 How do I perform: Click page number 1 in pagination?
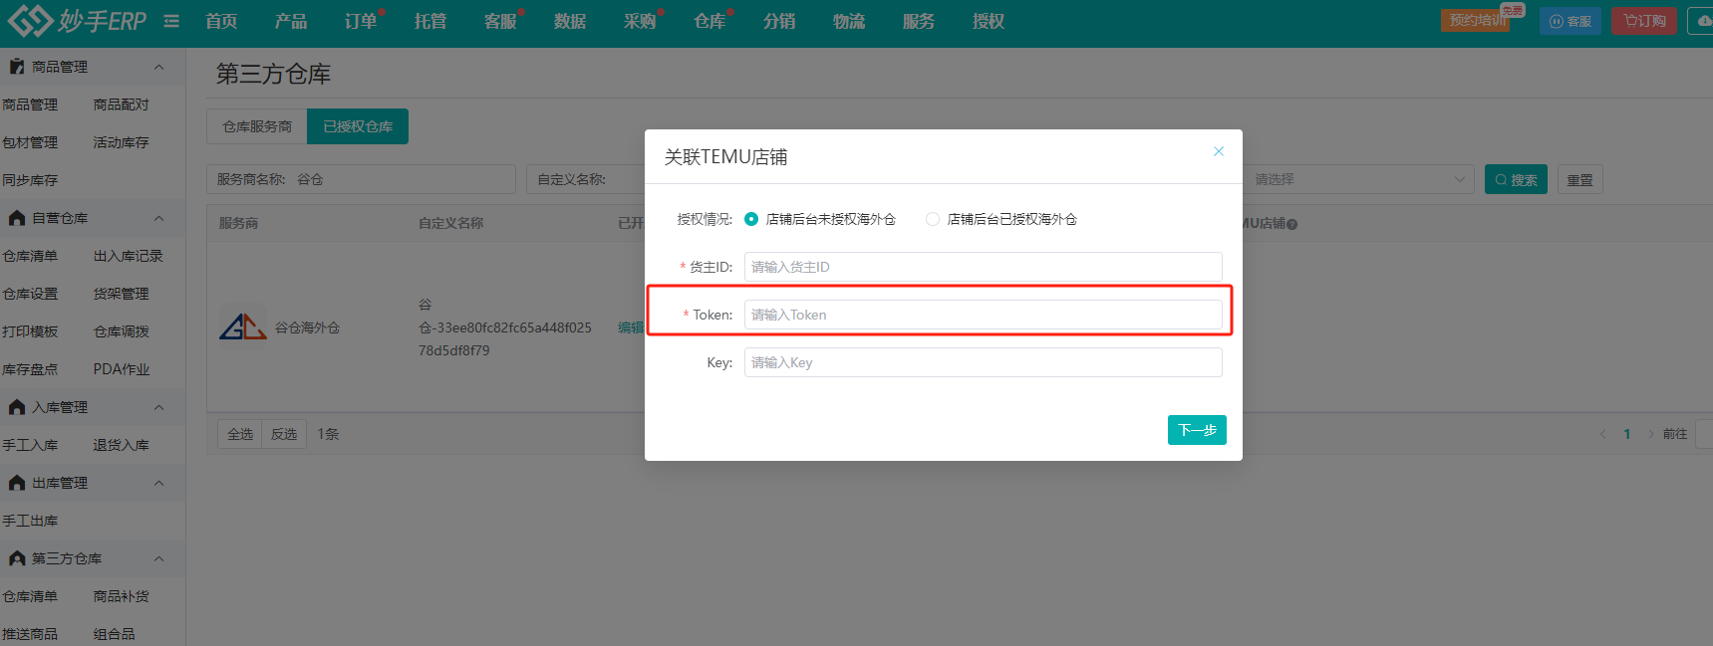coord(1627,434)
